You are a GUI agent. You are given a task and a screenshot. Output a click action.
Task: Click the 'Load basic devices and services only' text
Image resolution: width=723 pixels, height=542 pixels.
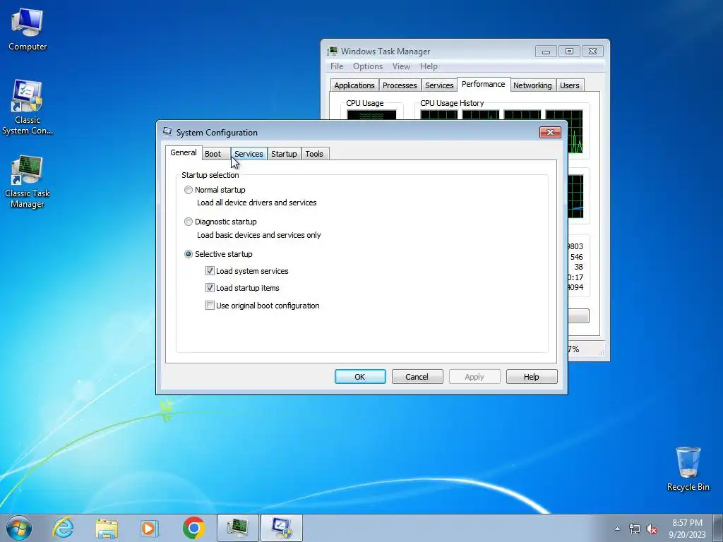(x=258, y=234)
